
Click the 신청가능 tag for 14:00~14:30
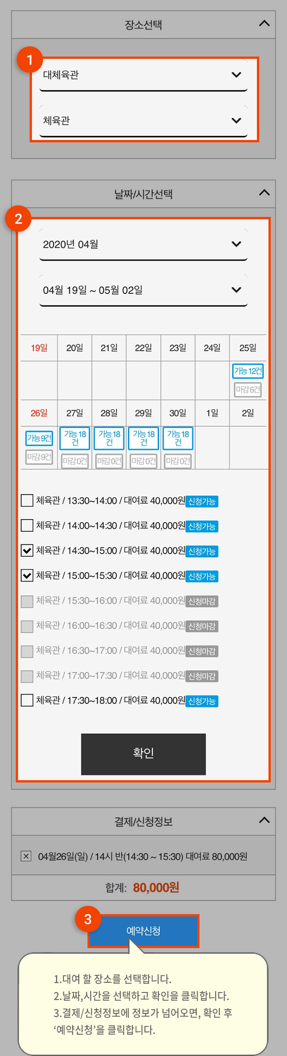coord(202,527)
